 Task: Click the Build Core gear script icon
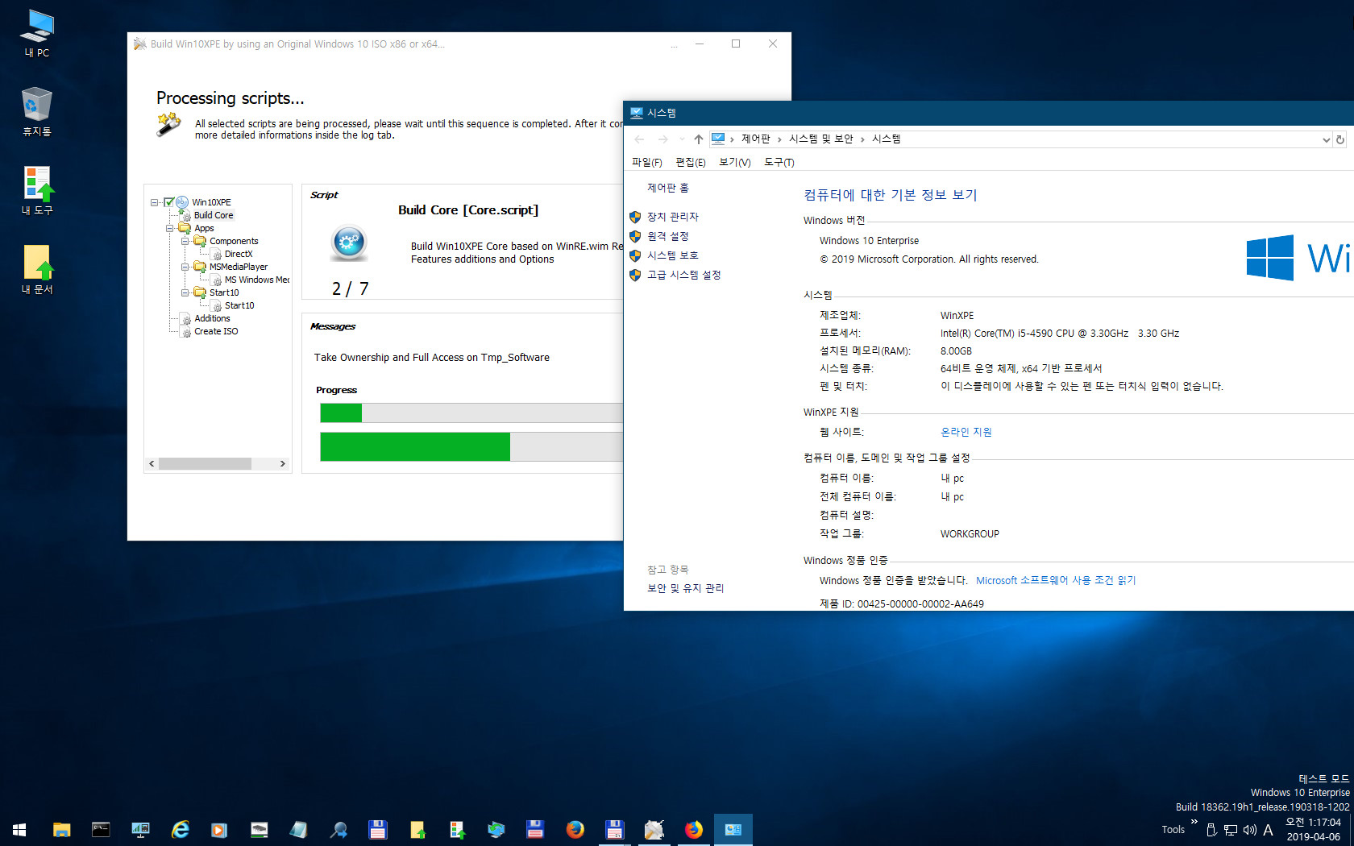point(185,216)
